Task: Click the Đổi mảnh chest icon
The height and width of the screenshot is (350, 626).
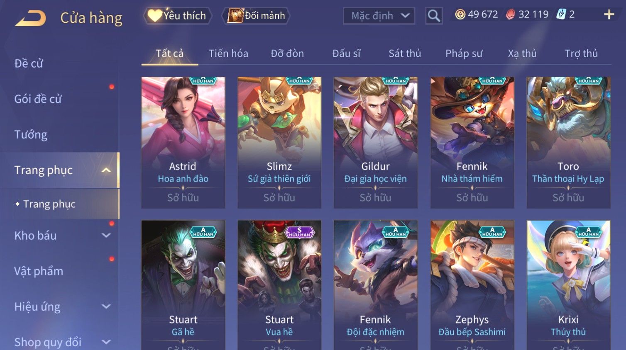Action: pyautogui.click(x=235, y=16)
